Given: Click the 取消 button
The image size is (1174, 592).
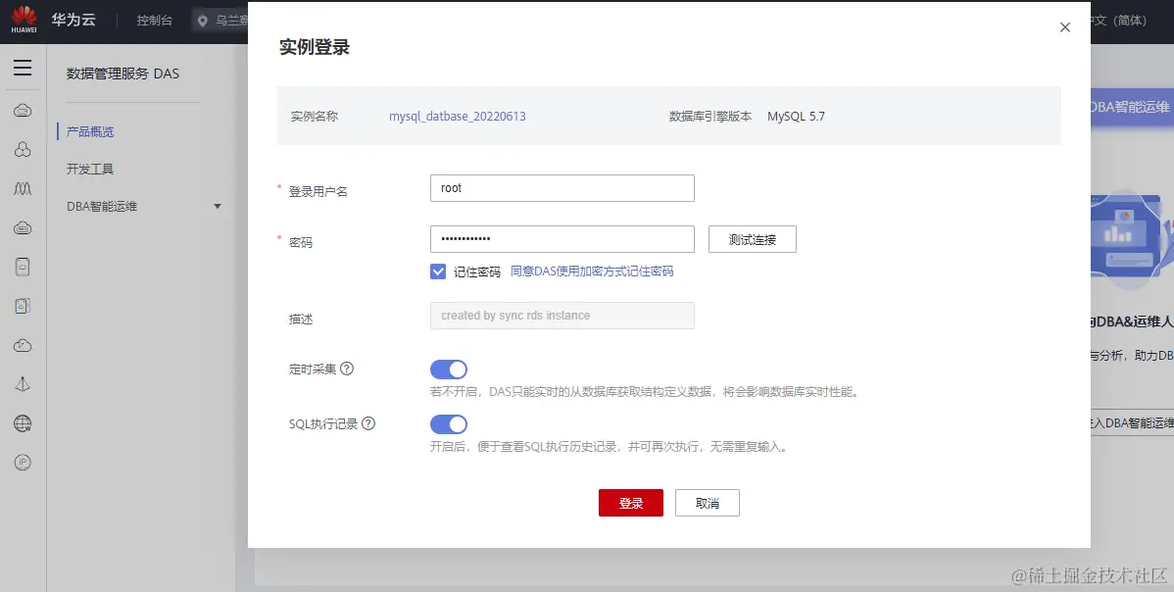Looking at the screenshot, I should tap(708, 503).
